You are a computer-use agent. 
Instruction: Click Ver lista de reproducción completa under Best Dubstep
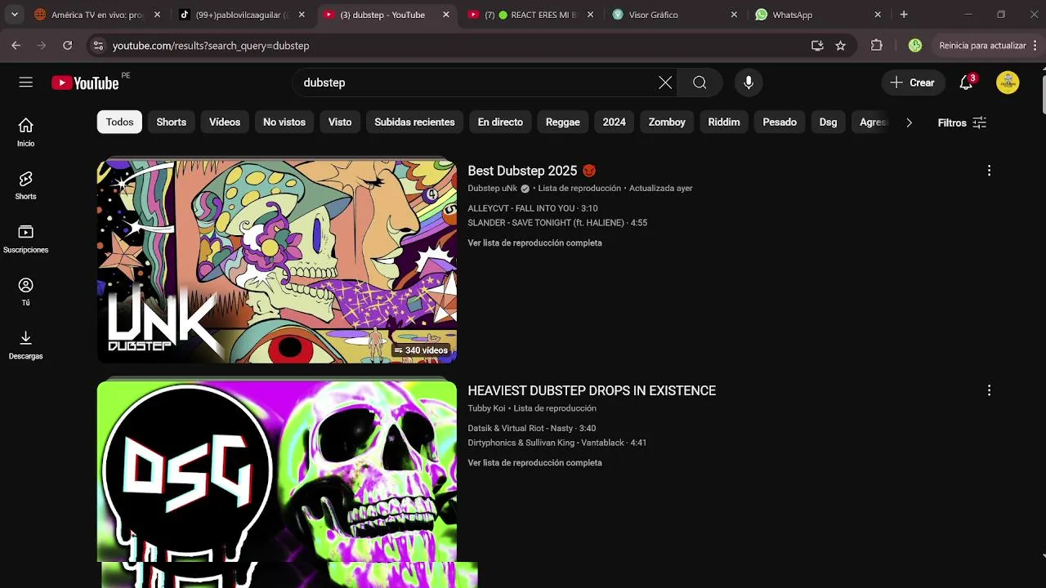534,243
